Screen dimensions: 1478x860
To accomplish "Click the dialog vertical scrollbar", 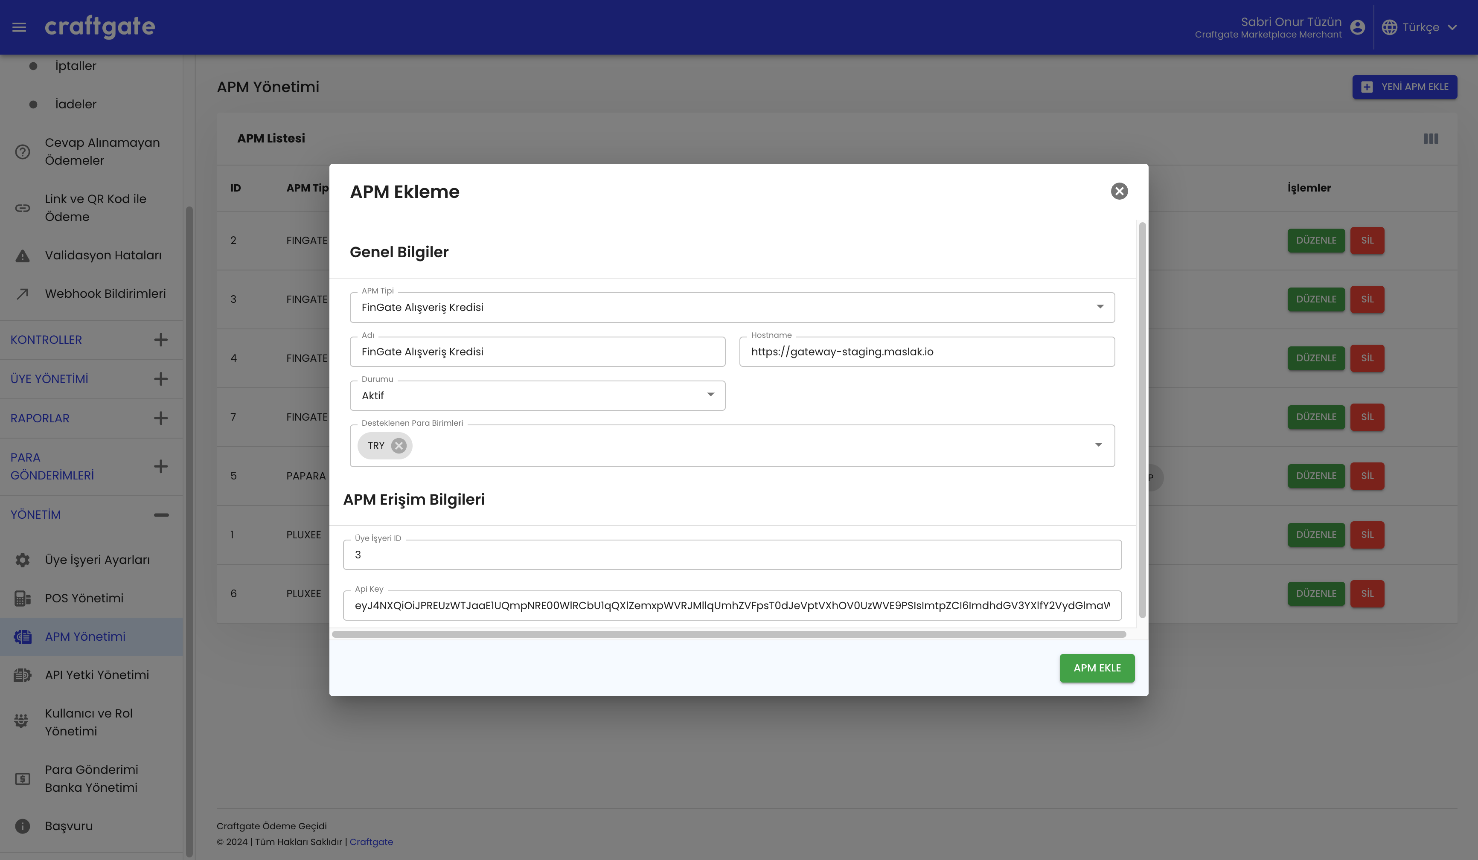I will 1142,420.
